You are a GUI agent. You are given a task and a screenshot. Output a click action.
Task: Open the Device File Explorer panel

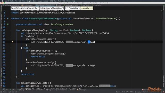(x=164, y=81)
